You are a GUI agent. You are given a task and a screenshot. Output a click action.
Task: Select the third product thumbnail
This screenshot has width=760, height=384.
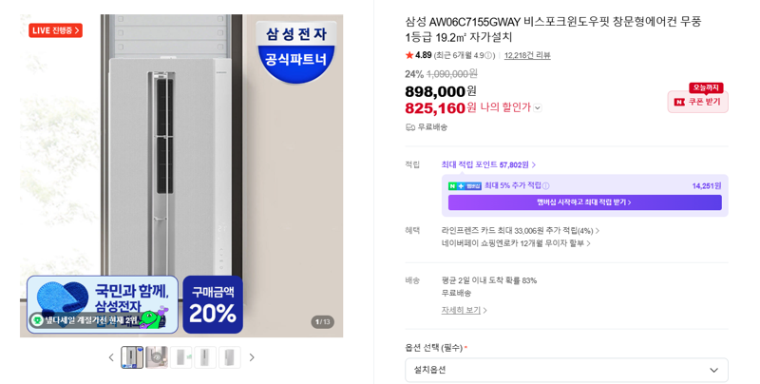pos(180,357)
